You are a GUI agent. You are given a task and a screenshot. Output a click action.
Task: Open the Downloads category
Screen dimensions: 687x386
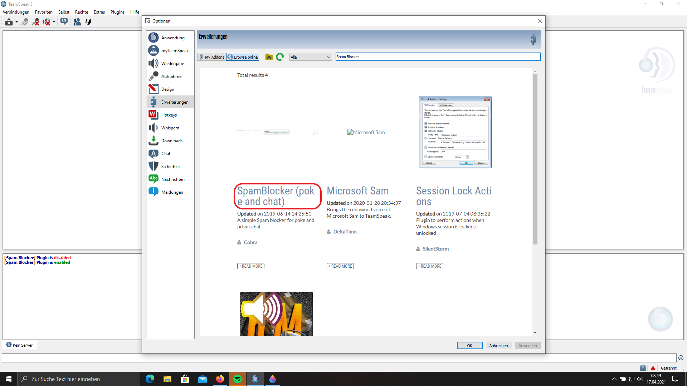(170, 140)
